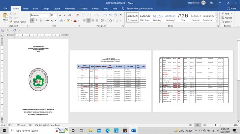Switch to the Layout ribbon tab
This screenshot has width=240, height=134.
57,9
